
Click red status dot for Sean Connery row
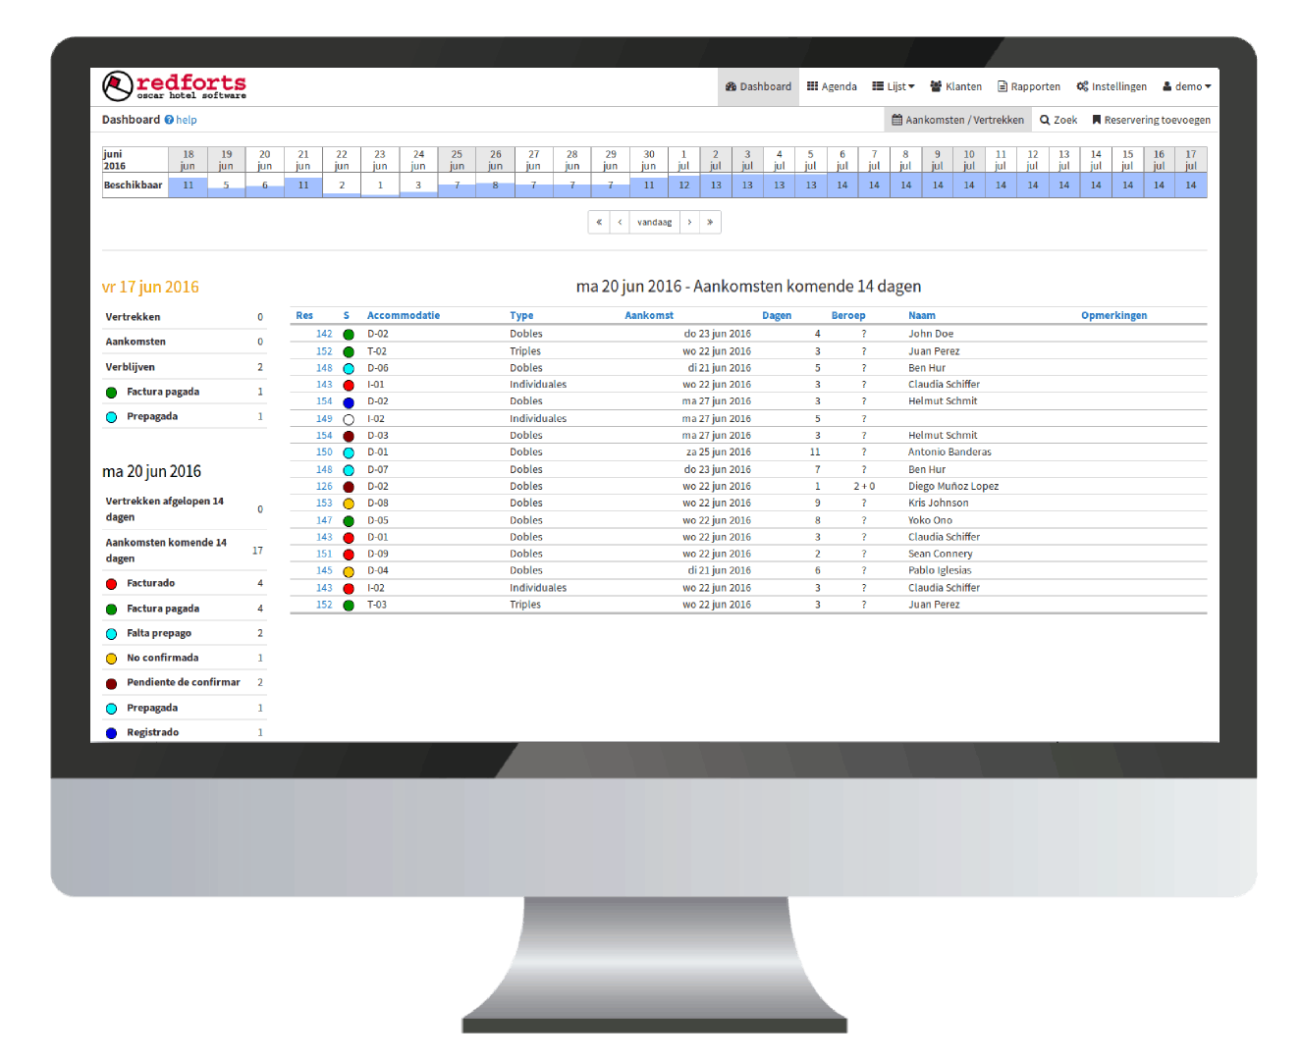coord(349,556)
